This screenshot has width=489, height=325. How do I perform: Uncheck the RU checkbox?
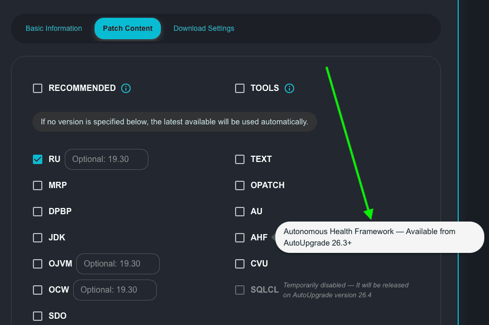pyautogui.click(x=38, y=159)
